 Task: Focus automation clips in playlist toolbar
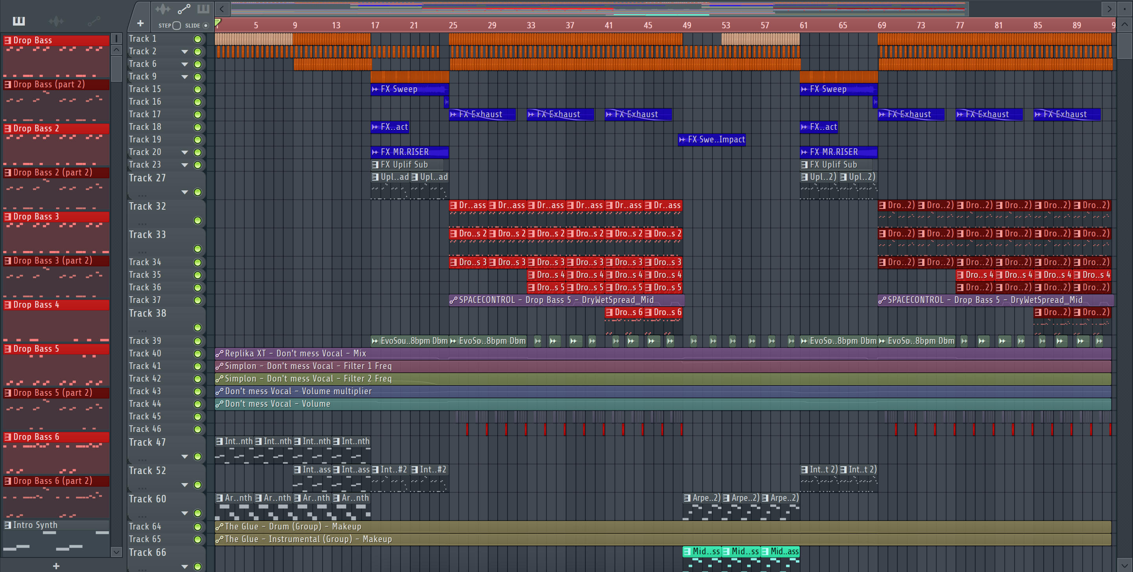point(183,9)
